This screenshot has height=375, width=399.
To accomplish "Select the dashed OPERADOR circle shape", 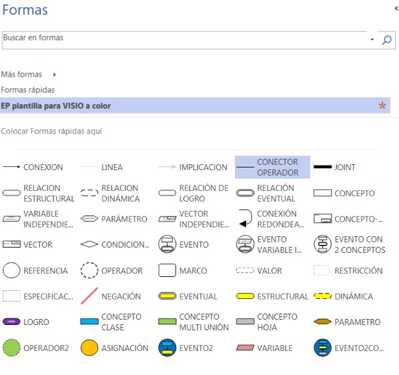I will [x=111, y=270].
